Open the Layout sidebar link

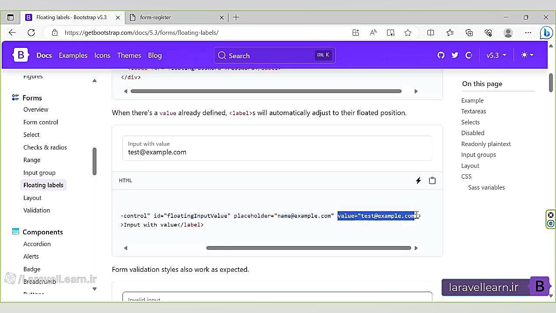[32, 198]
